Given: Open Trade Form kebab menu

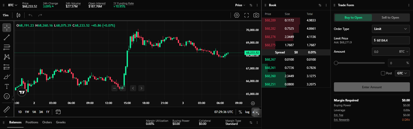Looking at the screenshot, I should coord(409,5).
